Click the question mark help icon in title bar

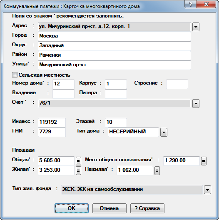pyautogui.click(x=191, y=4)
